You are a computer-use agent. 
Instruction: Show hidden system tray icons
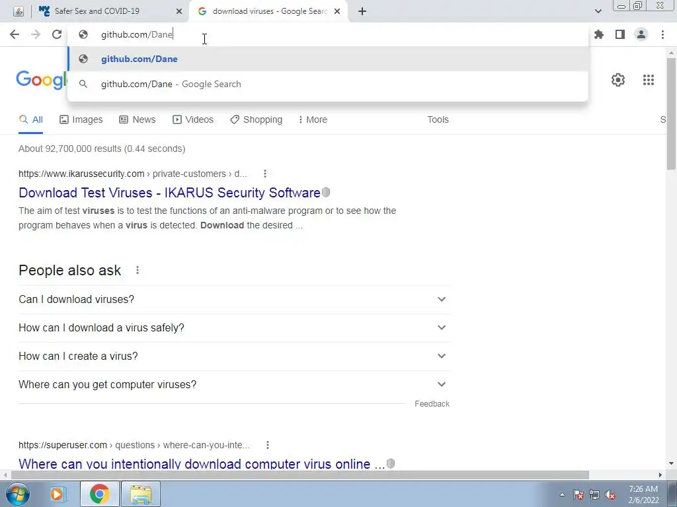(562, 495)
